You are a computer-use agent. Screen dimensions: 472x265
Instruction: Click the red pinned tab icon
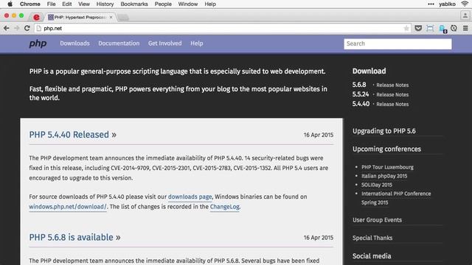(x=36, y=17)
